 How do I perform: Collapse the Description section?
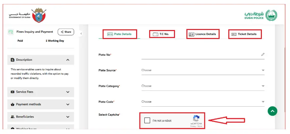click(41, 60)
